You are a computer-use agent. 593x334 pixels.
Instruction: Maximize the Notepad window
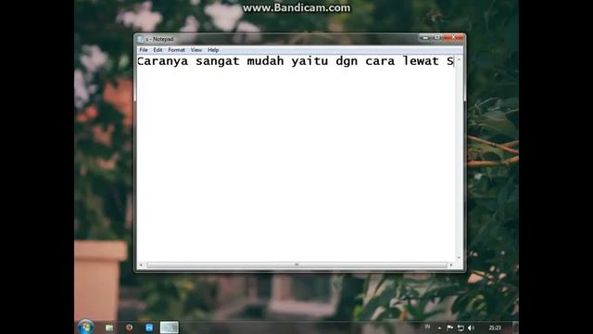(x=436, y=37)
